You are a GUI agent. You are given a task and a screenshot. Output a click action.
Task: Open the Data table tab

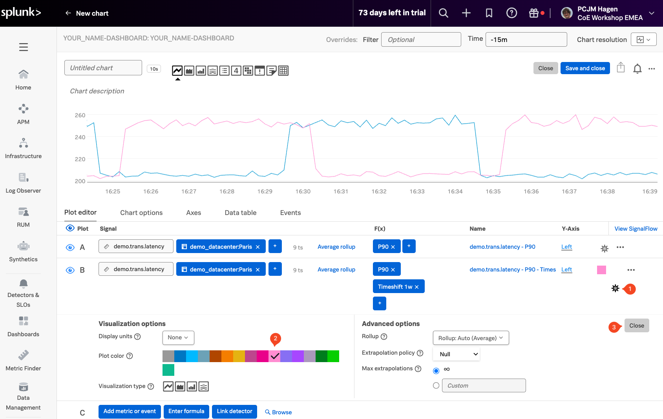[240, 213]
